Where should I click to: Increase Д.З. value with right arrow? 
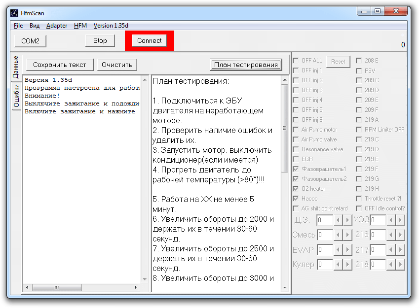click(347, 220)
